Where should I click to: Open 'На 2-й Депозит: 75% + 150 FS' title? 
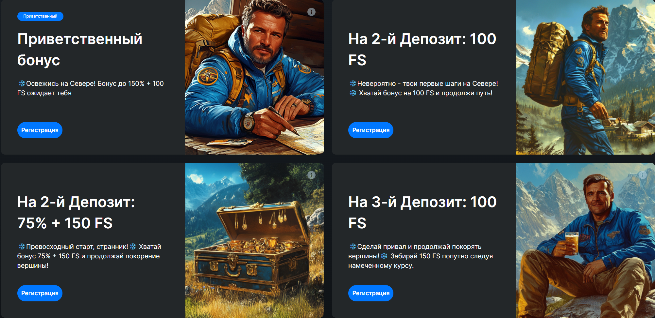[76, 213]
